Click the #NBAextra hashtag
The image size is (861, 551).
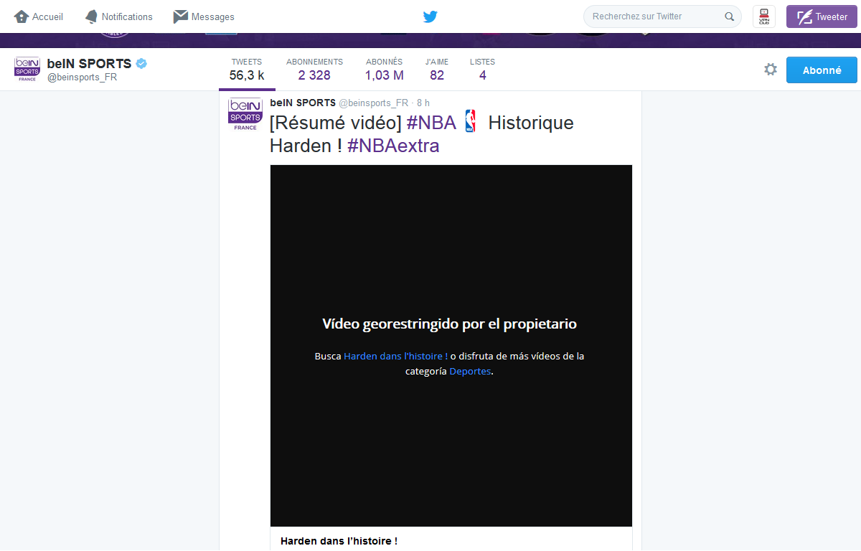393,146
